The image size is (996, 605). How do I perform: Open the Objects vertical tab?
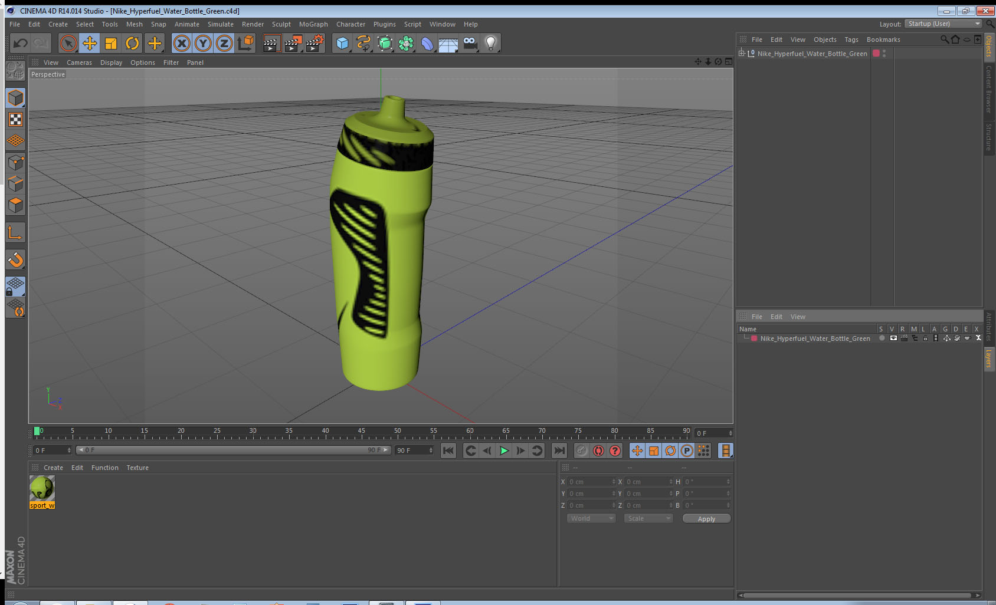point(989,46)
